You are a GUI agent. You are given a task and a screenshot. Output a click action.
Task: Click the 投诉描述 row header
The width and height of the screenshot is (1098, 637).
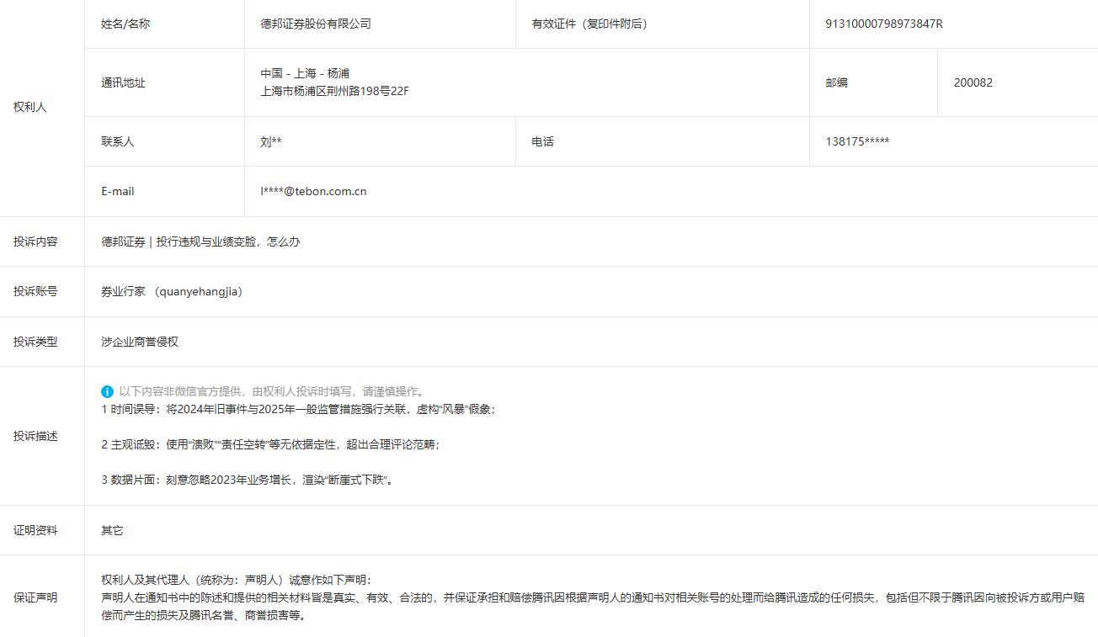35,436
